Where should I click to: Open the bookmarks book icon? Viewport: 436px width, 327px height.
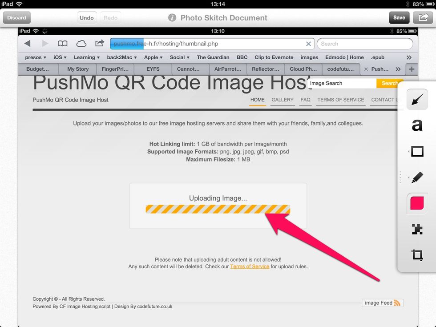click(63, 44)
